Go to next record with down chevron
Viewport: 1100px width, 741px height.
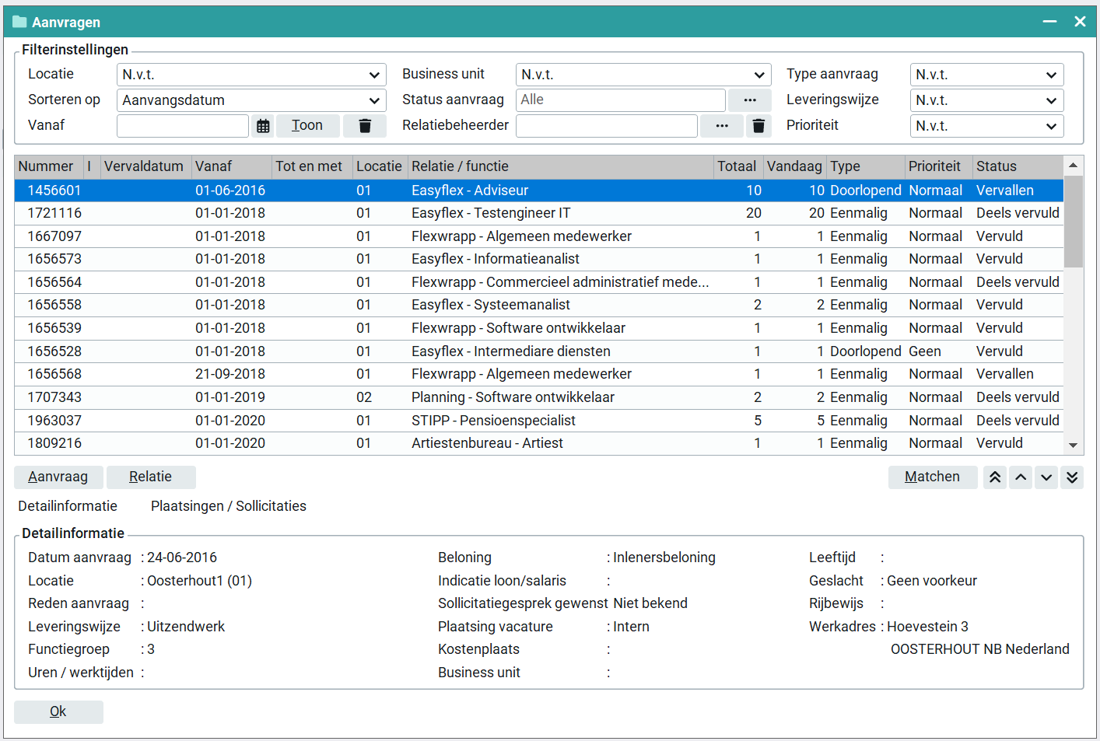pyautogui.click(x=1046, y=477)
